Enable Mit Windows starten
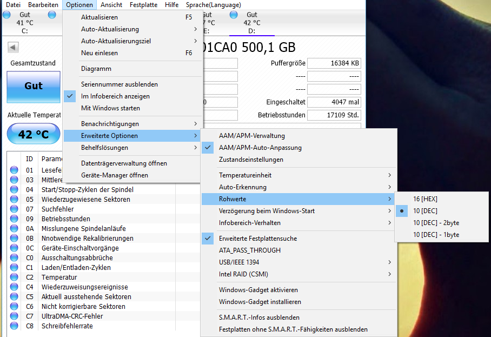Image resolution: width=491 pixels, height=337 pixels. point(132,108)
